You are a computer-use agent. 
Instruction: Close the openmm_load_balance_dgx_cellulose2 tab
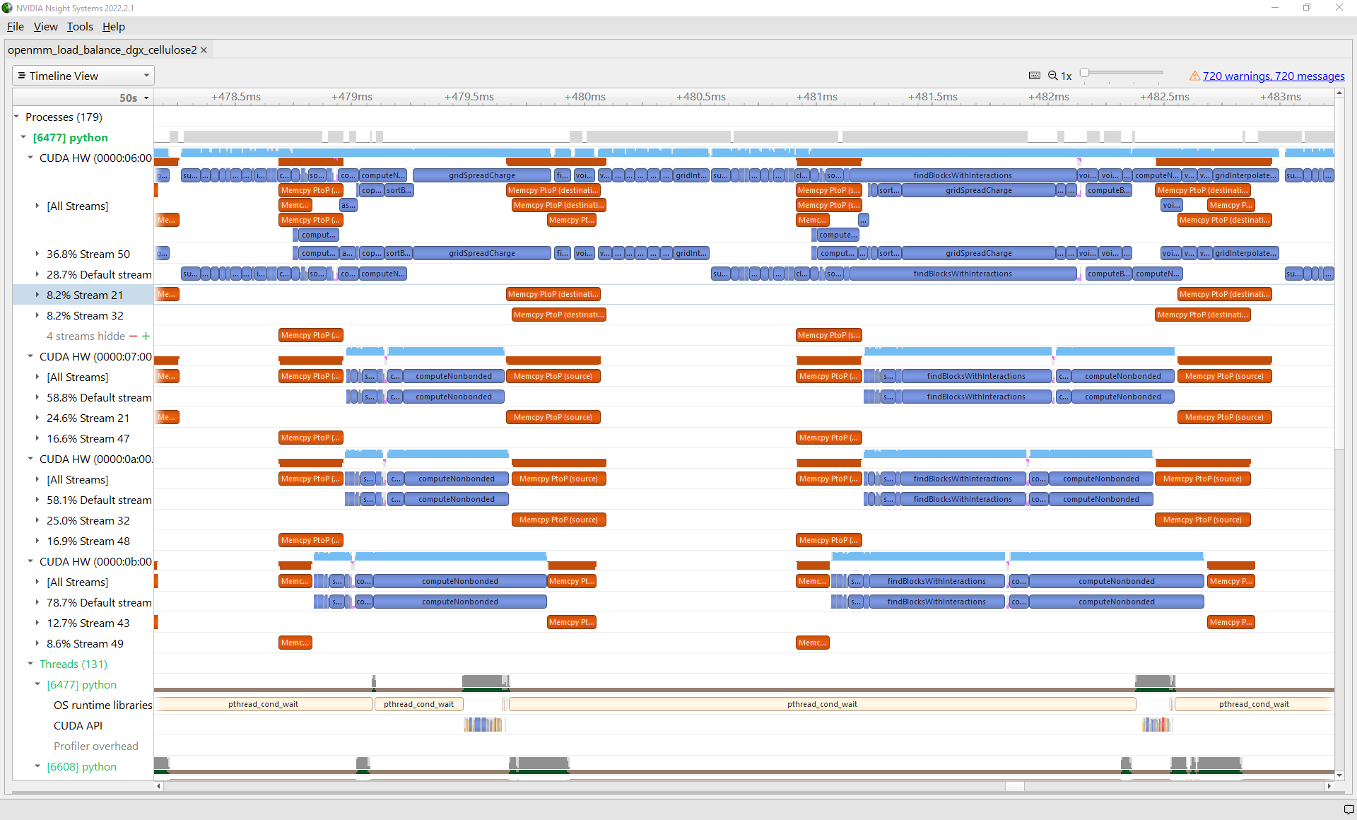(204, 49)
